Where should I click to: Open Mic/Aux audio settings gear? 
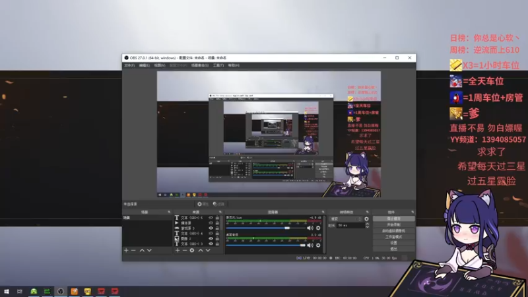click(x=318, y=228)
